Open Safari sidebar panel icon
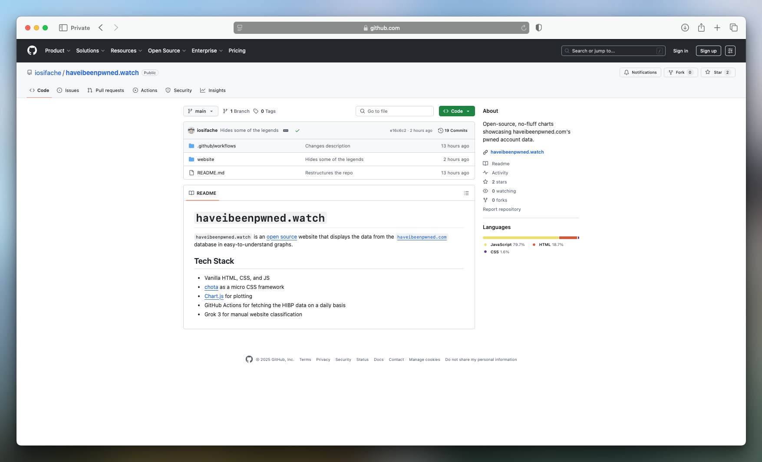Viewport: 762px width, 462px height. coord(63,28)
